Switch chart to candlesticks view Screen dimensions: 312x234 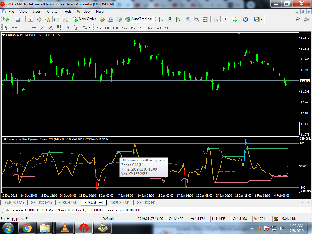pos(169,19)
